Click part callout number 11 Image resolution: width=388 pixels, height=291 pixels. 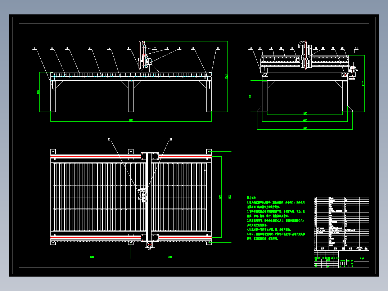pyautogui.click(x=218, y=48)
